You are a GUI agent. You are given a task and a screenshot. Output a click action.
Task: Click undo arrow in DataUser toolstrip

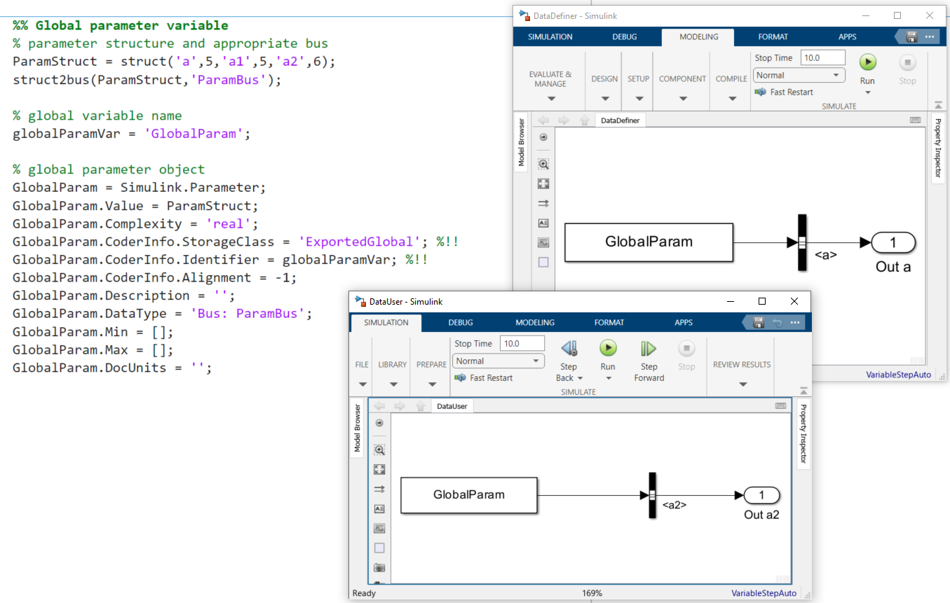pyautogui.click(x=777, y=323)
